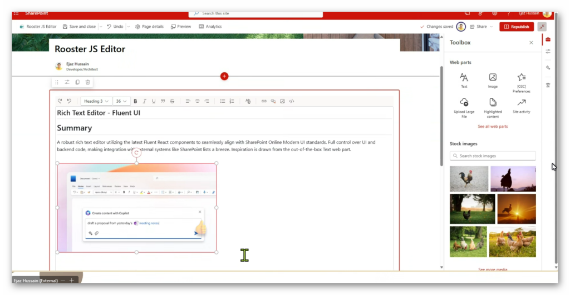The image size is (570, 295).
Task: Select the Toolbox icon in right rail
Action: coord(548,39)
